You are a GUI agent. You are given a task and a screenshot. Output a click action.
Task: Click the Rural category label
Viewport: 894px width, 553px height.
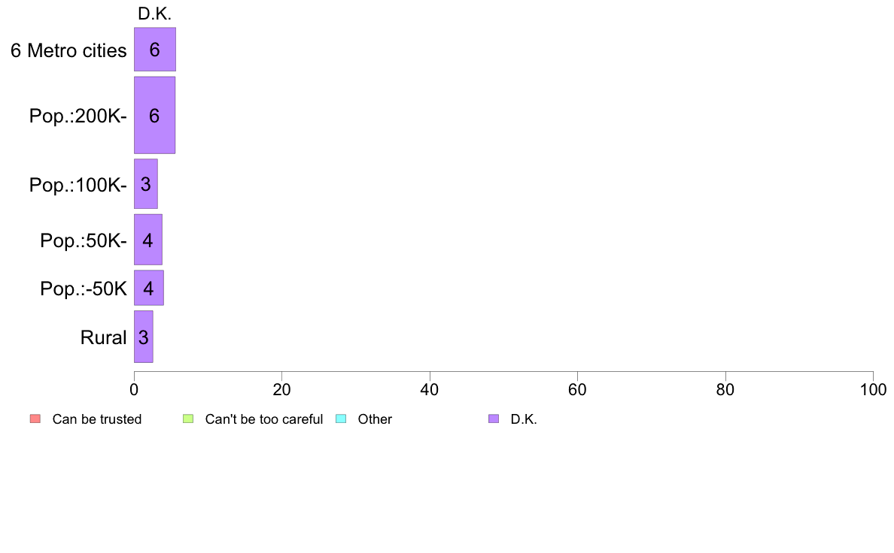pos(103,337)
